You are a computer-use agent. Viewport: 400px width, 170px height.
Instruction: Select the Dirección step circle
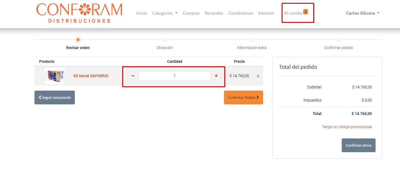[165, 40]
